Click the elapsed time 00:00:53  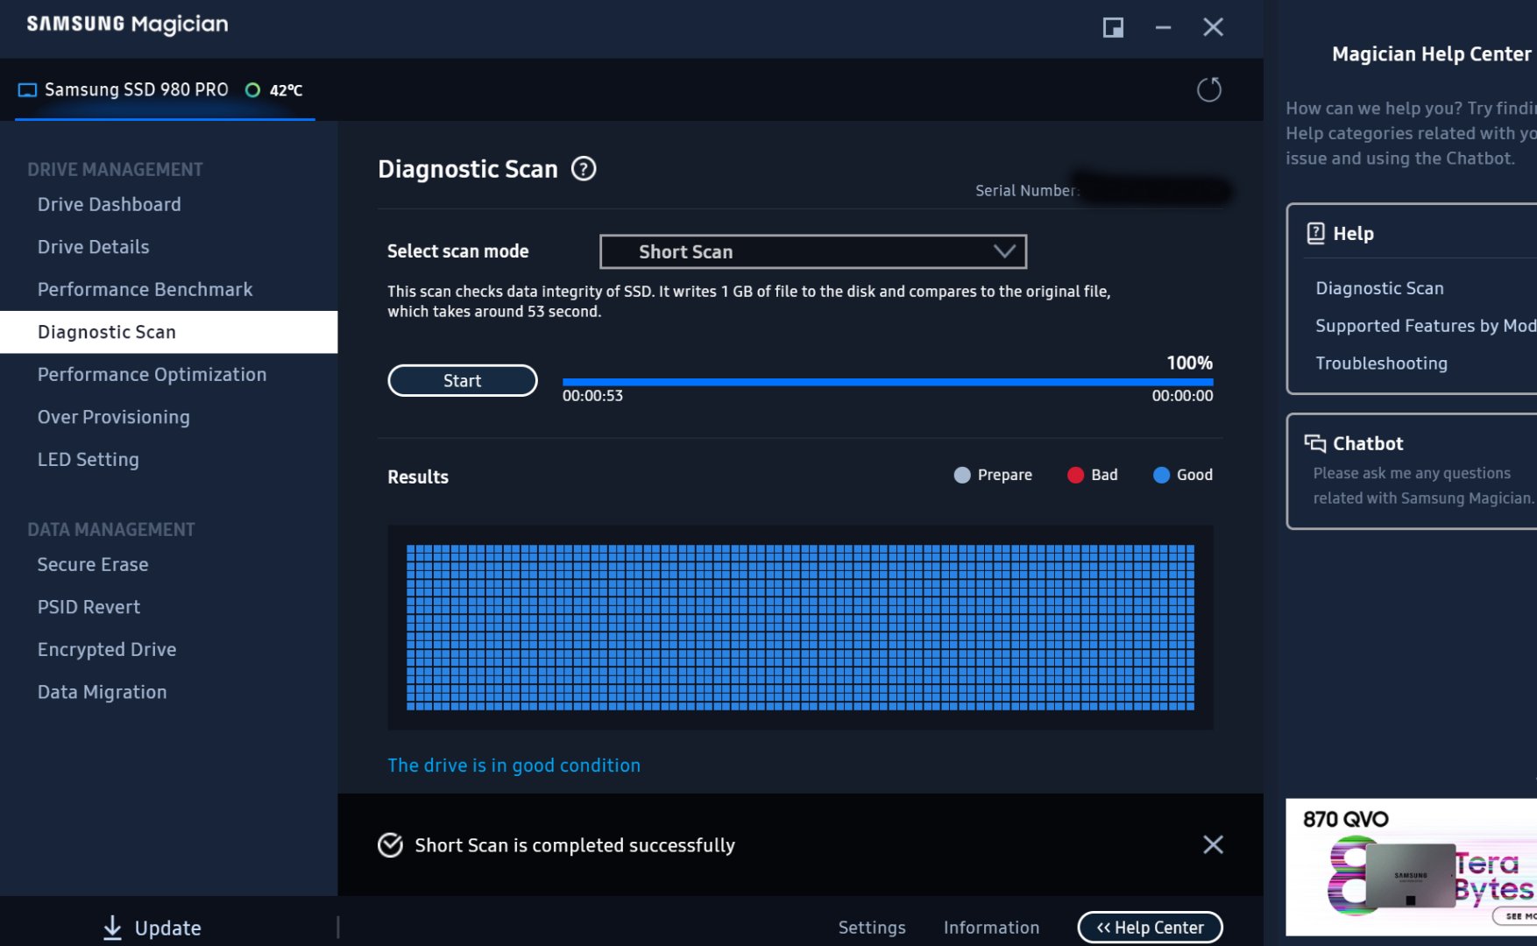[x=592, y=396]
